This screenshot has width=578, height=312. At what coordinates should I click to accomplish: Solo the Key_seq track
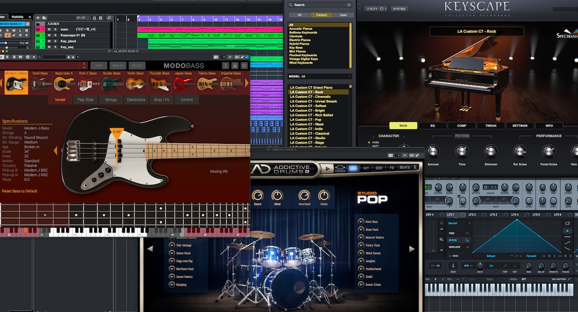55,47
